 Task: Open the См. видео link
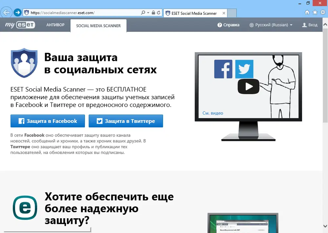213,113
